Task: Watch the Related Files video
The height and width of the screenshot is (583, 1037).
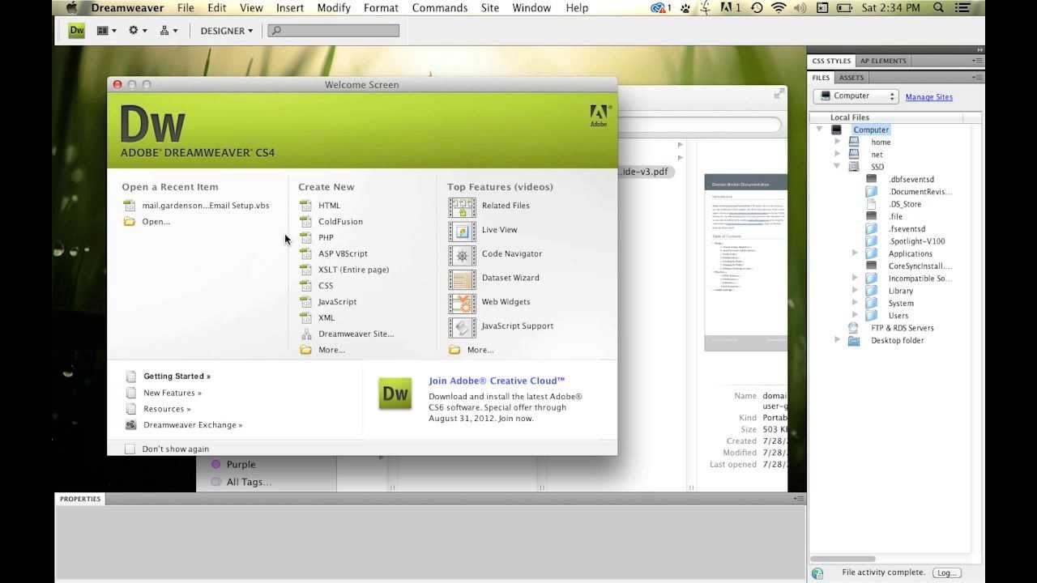Action: click(506, 206)
